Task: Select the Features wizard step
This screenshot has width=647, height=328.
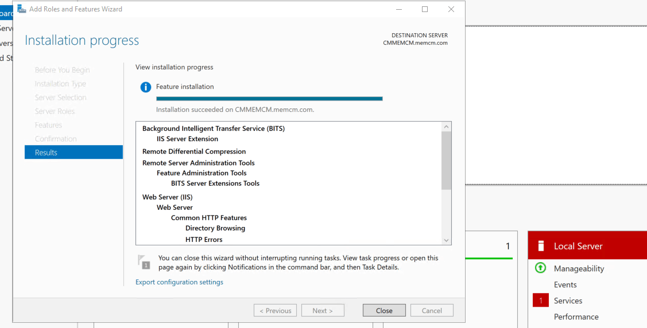Action: click(x=48, y=125)
